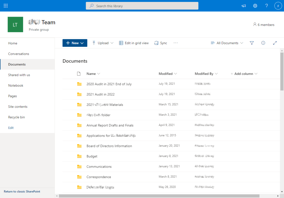Open the megaphone announcements icon in top bar
284x198 pixels.
click(243, 6)
